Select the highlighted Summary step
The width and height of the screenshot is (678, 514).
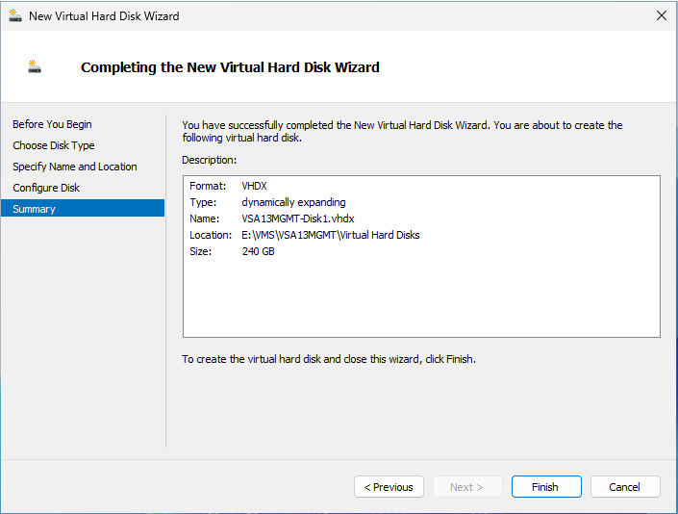[35, 209]
